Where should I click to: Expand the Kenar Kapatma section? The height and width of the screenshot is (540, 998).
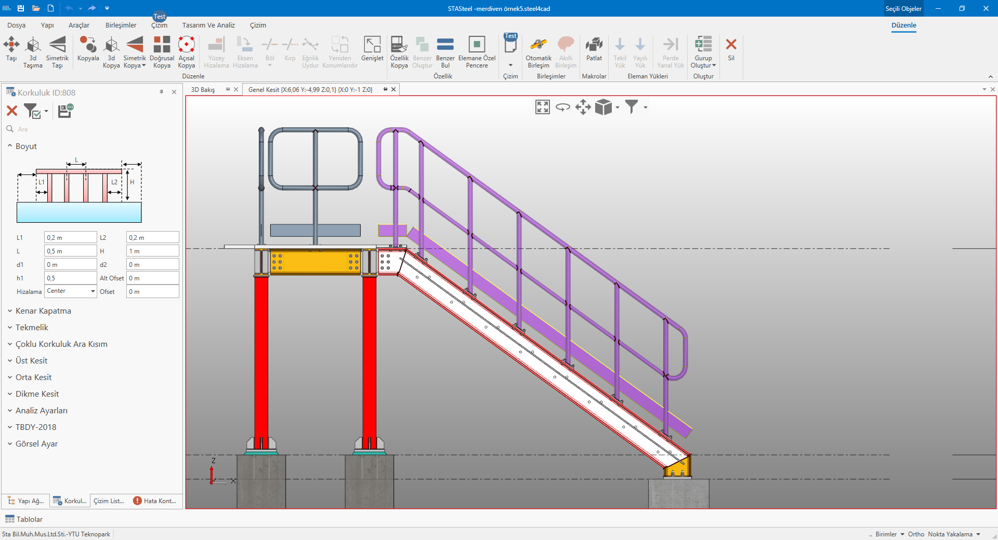coord(43,311)
